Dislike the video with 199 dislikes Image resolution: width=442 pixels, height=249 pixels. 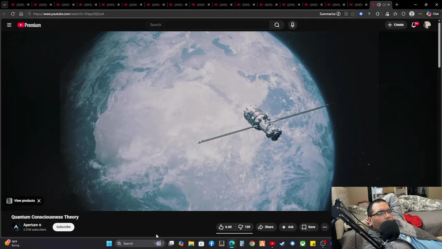(x=244, y=227)
